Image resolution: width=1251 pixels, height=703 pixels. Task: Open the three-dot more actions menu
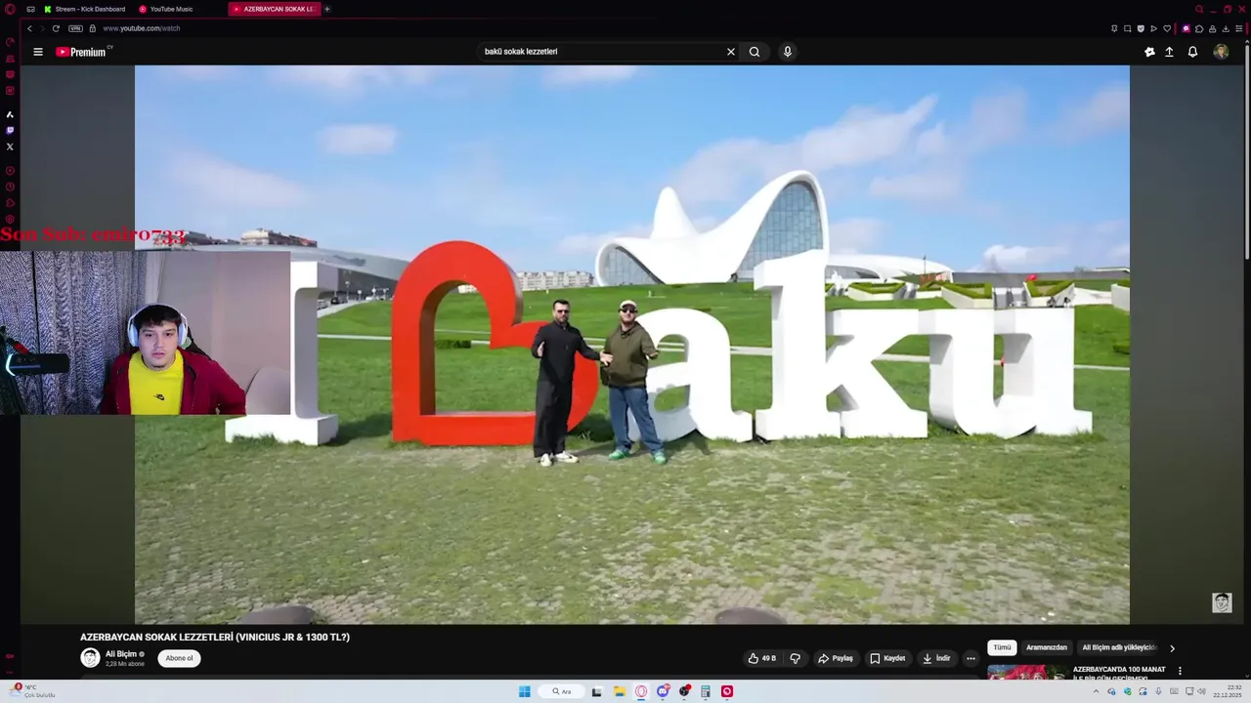[971, 658]
